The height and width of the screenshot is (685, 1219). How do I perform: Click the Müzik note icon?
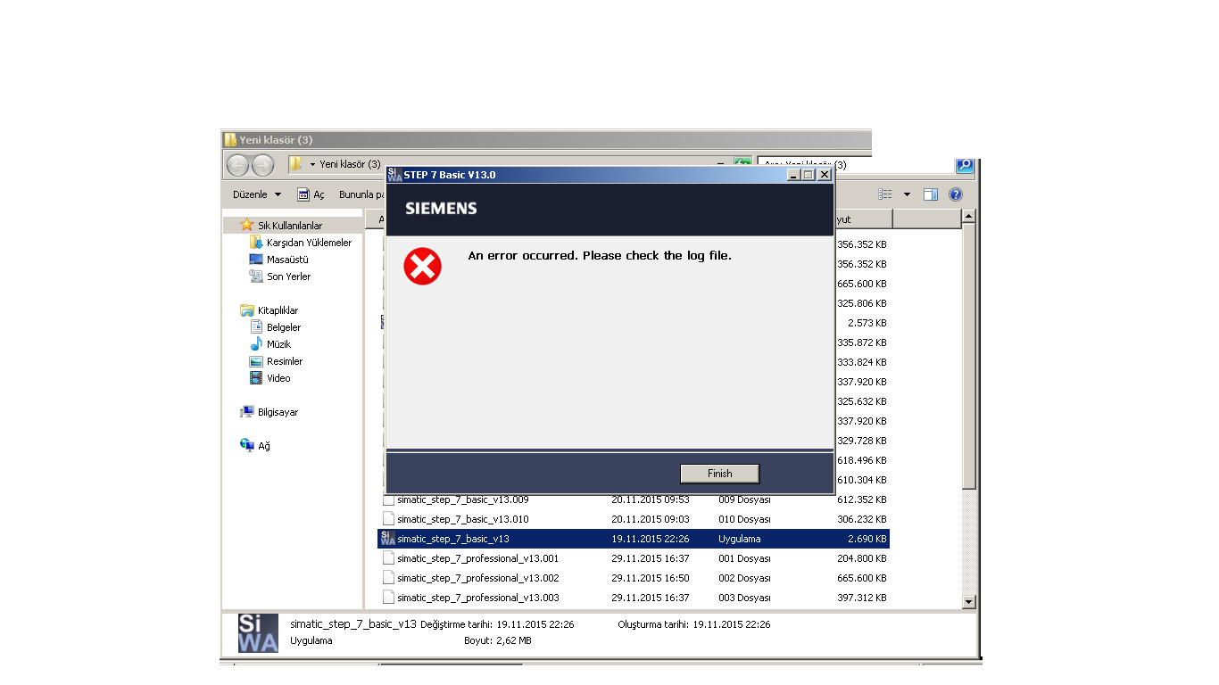point(256,344)
